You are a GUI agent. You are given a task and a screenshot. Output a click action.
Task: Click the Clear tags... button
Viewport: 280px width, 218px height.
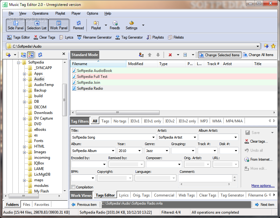(x=256, y=141)
